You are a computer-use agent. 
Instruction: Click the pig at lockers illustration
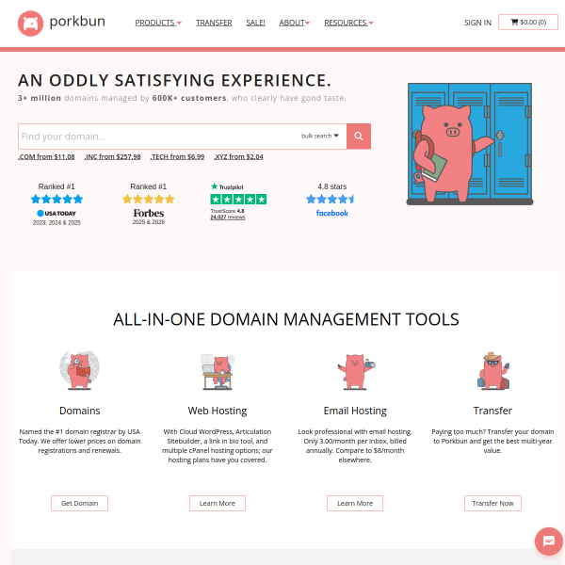470,144
